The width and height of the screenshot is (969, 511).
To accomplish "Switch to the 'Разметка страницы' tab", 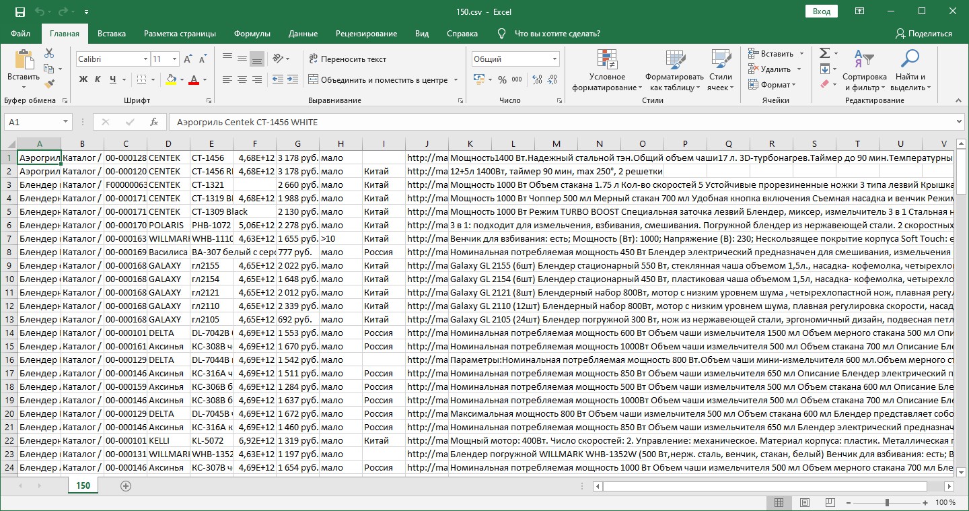I will (x=180, y=34).
